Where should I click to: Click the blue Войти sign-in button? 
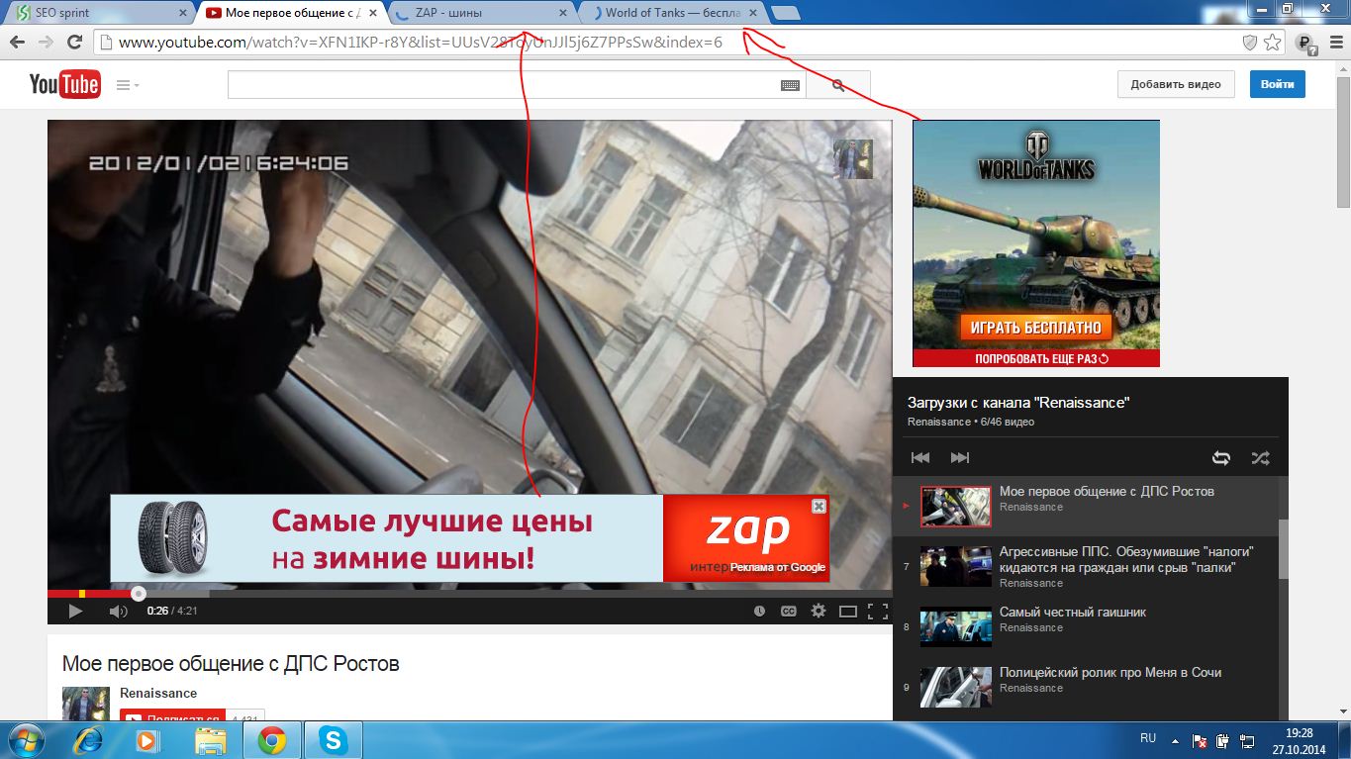1277,84
